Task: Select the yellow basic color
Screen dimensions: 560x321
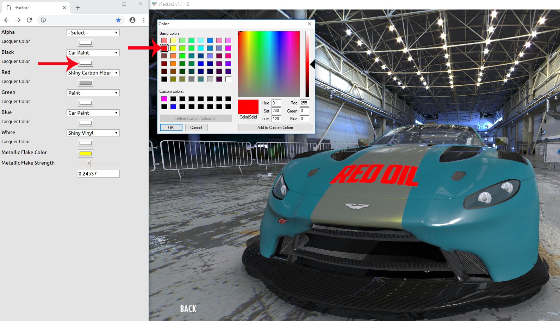Action: [x=173, y=48]
